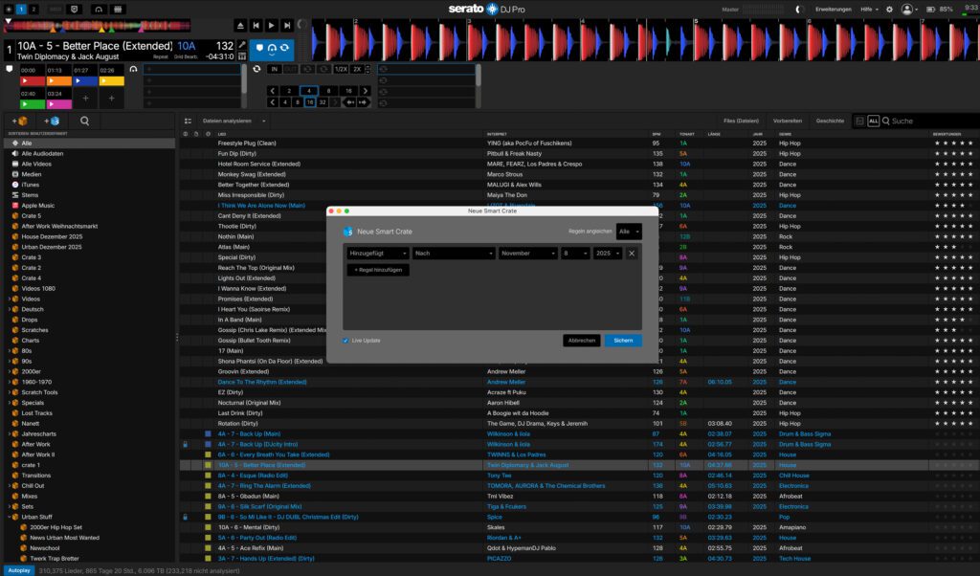Viewport: 980px width, 576px height.
Task: Click the add new crate icon
Action: click(x=18, y=122)
